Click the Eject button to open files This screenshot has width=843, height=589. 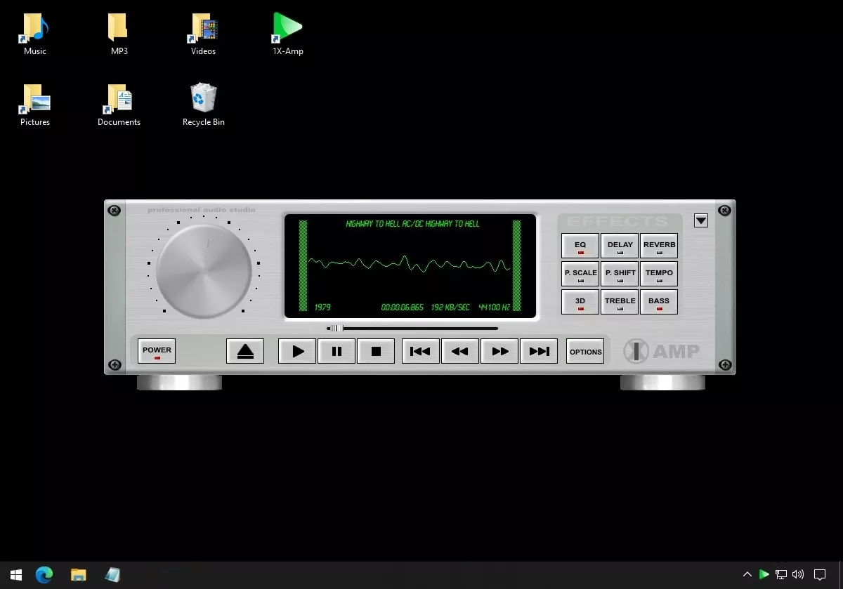(245, 351)
